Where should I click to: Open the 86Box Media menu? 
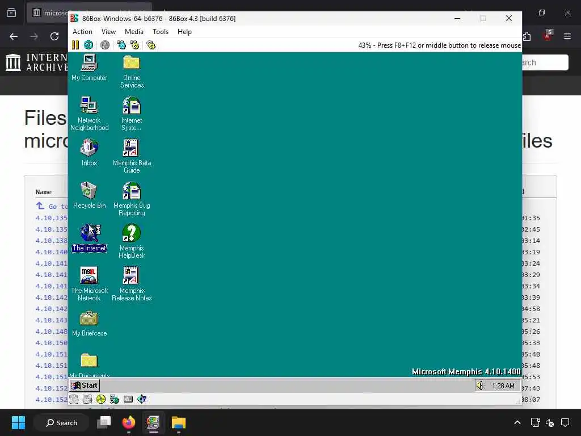pyautogui.click(x=134, y=32)
